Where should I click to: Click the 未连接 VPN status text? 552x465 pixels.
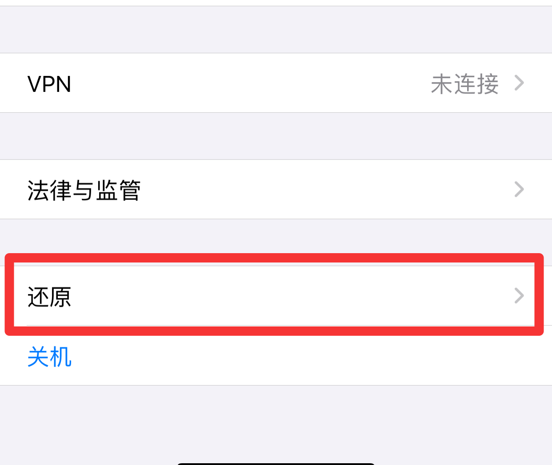(x=465, y=84)
